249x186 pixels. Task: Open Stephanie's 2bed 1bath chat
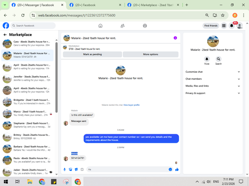click(27, 125)
